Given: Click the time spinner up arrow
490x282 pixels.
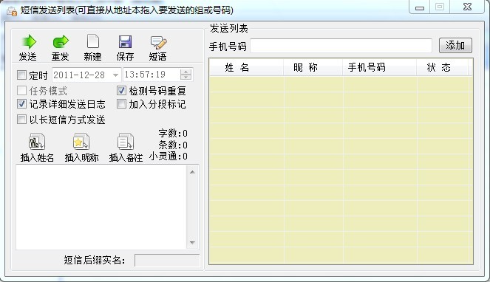Looking at the screenshot, I should pos(186,72).
